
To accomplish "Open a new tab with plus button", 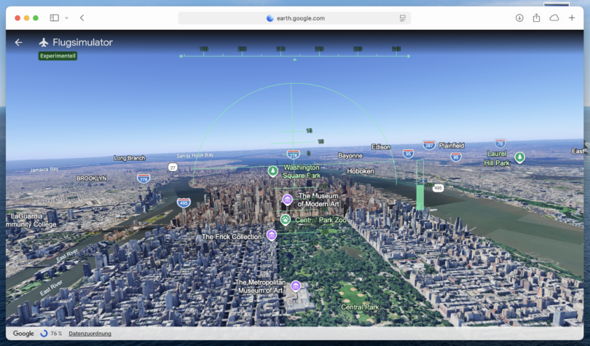I will tap(572, 17).
